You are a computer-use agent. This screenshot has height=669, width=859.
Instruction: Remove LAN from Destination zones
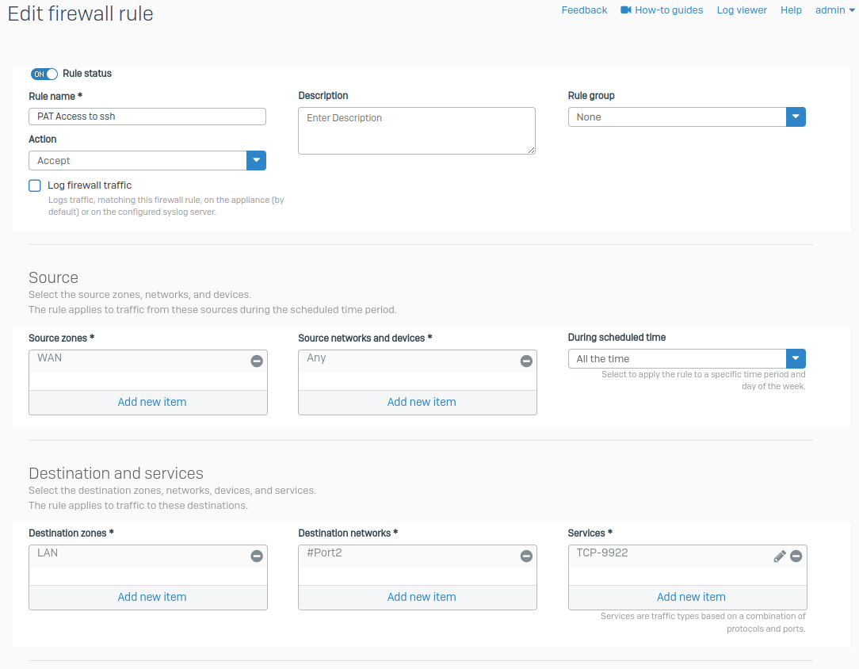coord(257,556)
